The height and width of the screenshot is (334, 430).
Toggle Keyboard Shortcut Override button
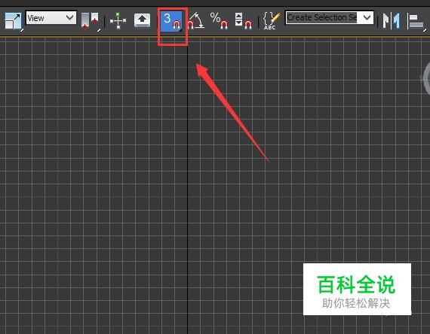142,21
